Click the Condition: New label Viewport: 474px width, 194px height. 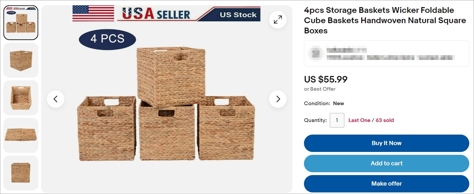click(324, 103)
